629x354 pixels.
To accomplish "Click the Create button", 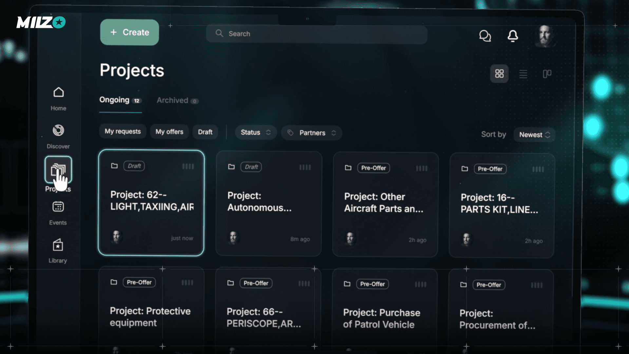I will click(129, 32).
